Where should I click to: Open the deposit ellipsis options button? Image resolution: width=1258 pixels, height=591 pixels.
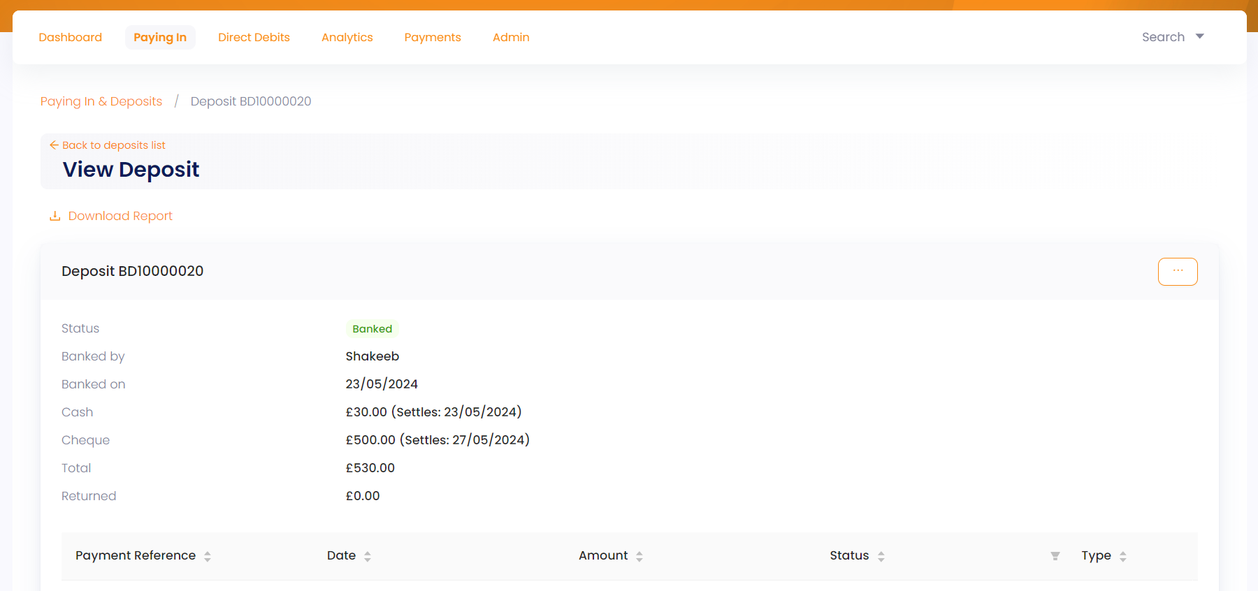(1178, 272)
